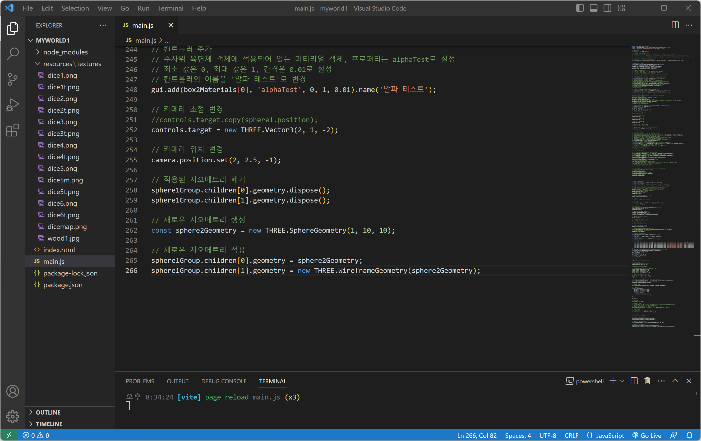Open the Search view in activity bar

click(x=12, y=54)
